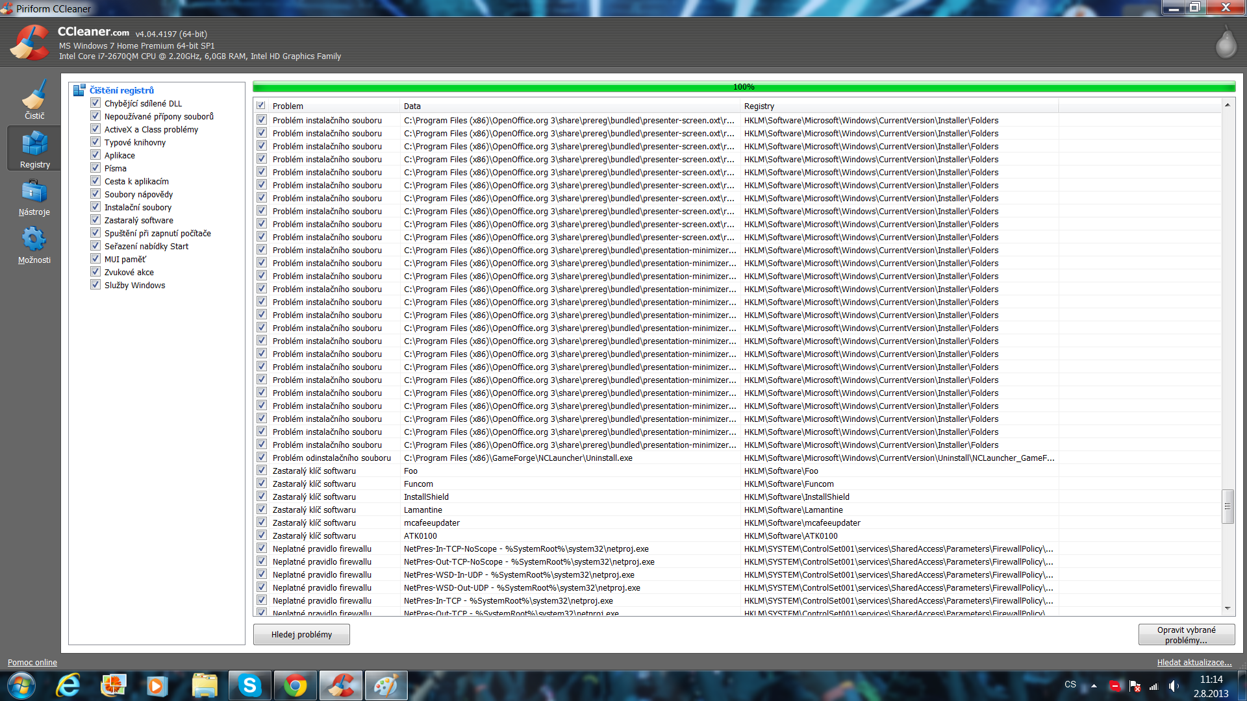Toggle Instalační soubory checkbox

point(95,207)
